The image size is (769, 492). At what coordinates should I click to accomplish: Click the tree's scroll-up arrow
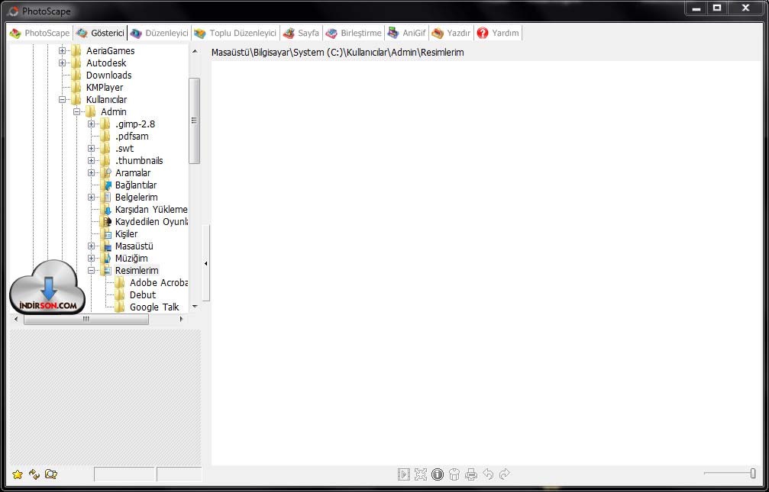195,51
